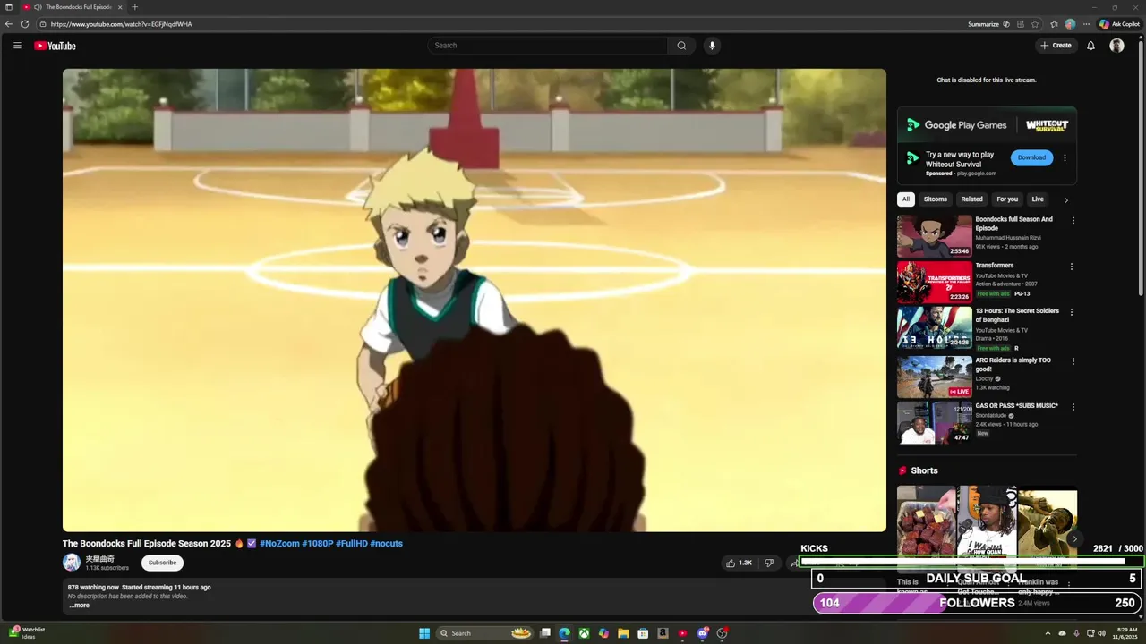
Task: Show hidden system tray icons
Action: point(1048,633)
